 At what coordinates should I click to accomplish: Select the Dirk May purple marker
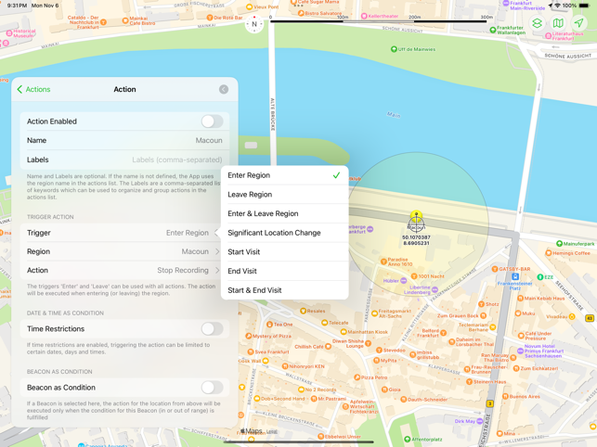click(480, 421)
